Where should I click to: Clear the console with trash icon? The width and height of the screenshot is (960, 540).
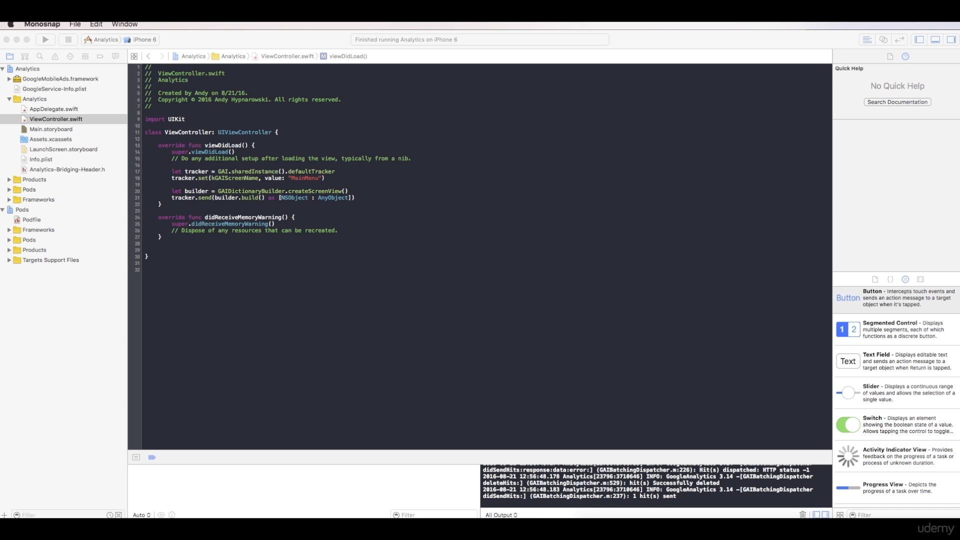[802, 514]
